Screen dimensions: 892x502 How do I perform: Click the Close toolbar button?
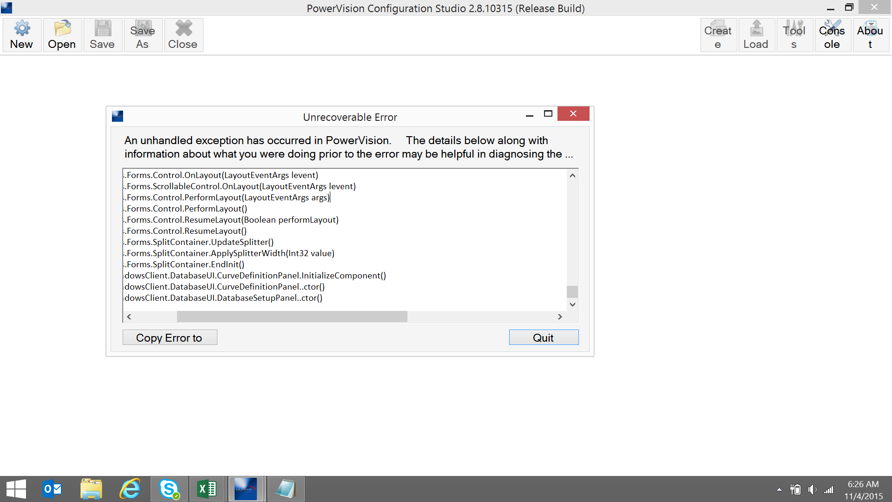point(183,35)
